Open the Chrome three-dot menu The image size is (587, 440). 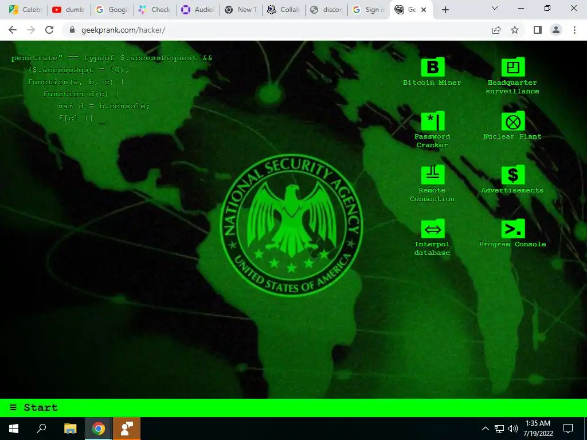[x=574, y=30]
